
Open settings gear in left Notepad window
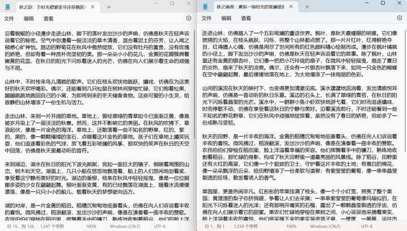point(189,18)
